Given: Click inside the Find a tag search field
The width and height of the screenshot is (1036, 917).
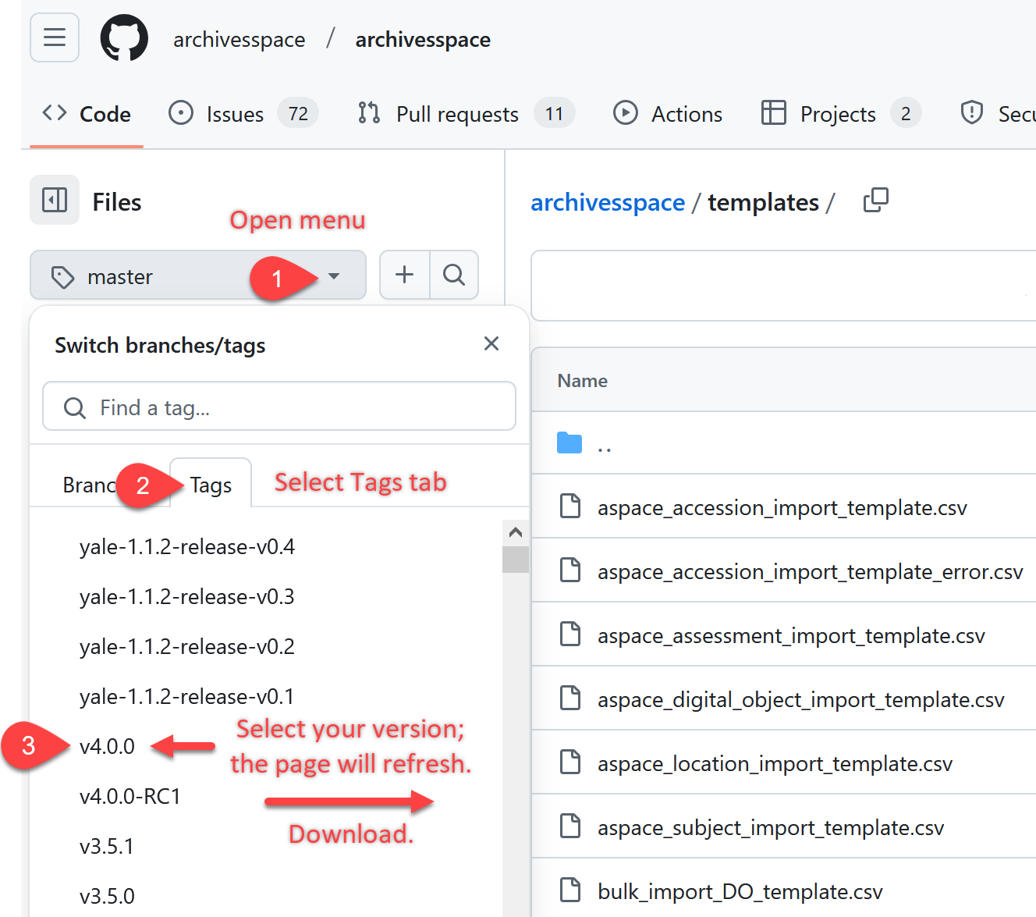Looking at the screenshot, I should click(x=279, y=406).
